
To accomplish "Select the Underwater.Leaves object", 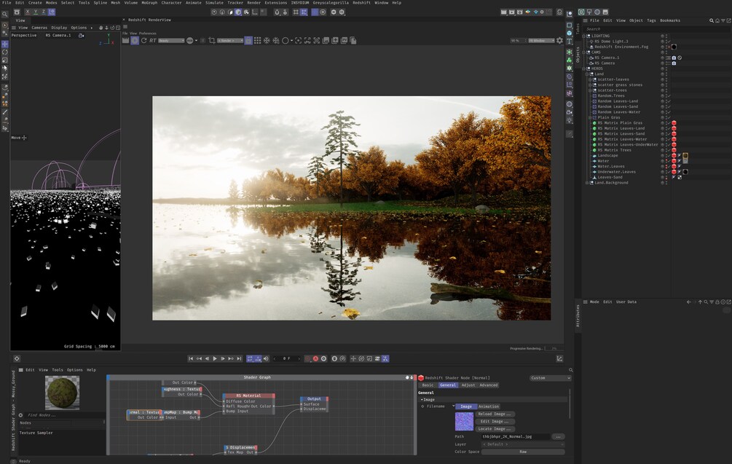I will (616, 172).
